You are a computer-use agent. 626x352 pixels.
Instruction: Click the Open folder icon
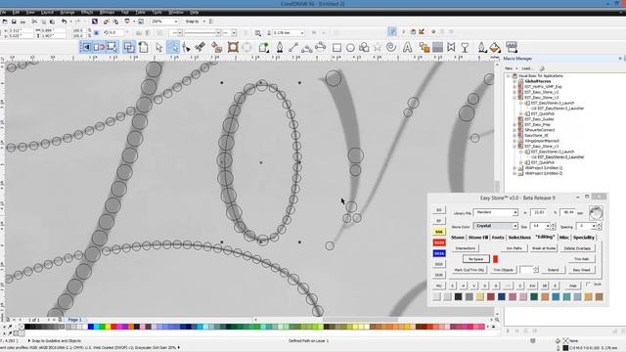click(x=5, y=22)
